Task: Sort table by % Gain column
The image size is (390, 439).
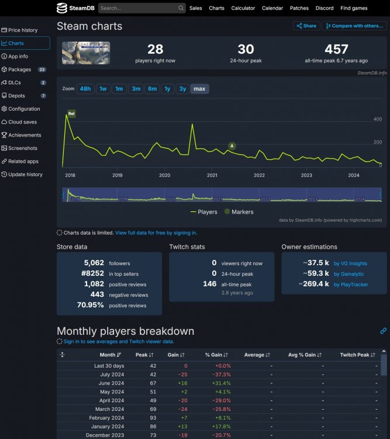Action: click(x=216, y=355)
